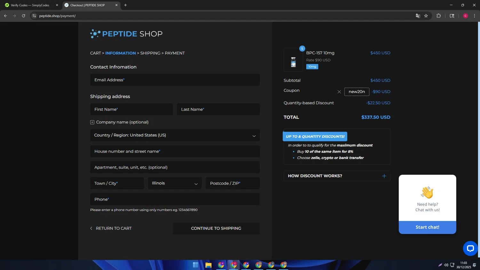
Task: Click the first Chrome taskbar icon
Action: (x=221, y=265)
